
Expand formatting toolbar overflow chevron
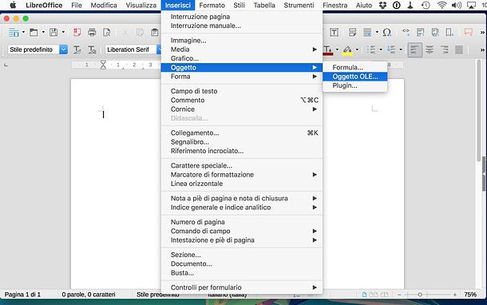tap(482, 50)
